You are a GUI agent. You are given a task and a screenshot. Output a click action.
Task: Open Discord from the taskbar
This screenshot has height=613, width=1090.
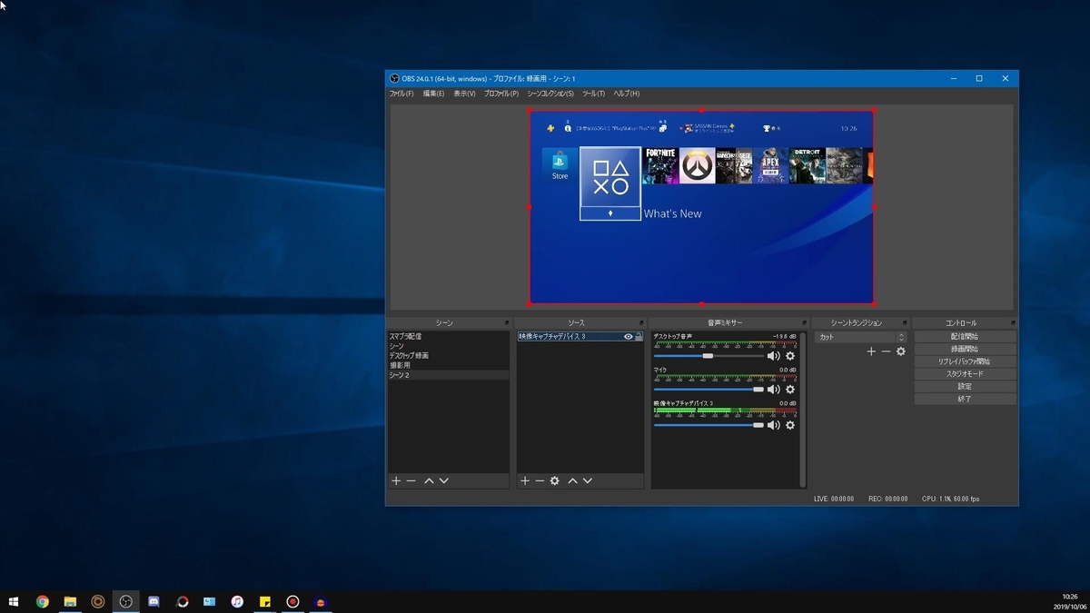[154, 601]
